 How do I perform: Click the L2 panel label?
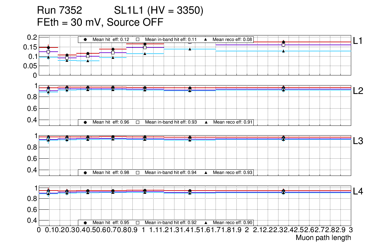tap(358, 91)
